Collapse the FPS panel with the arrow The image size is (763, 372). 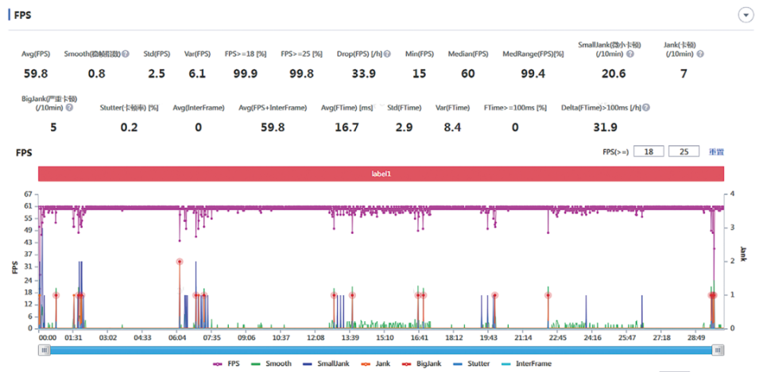[x=745, y=16]
